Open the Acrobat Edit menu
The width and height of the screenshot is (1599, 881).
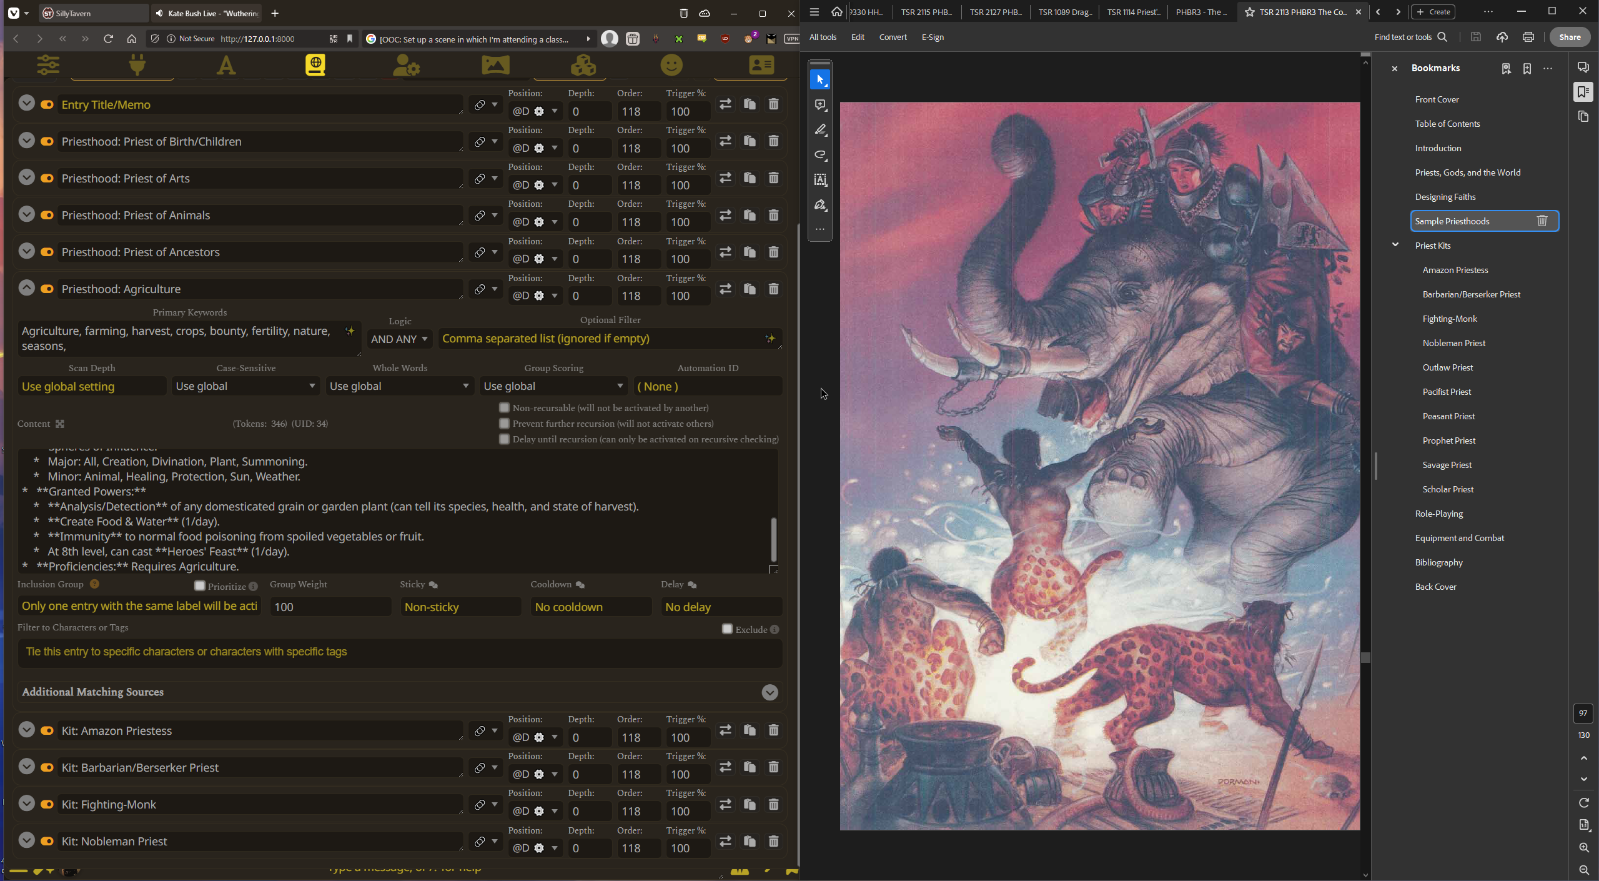coord(858,37)
